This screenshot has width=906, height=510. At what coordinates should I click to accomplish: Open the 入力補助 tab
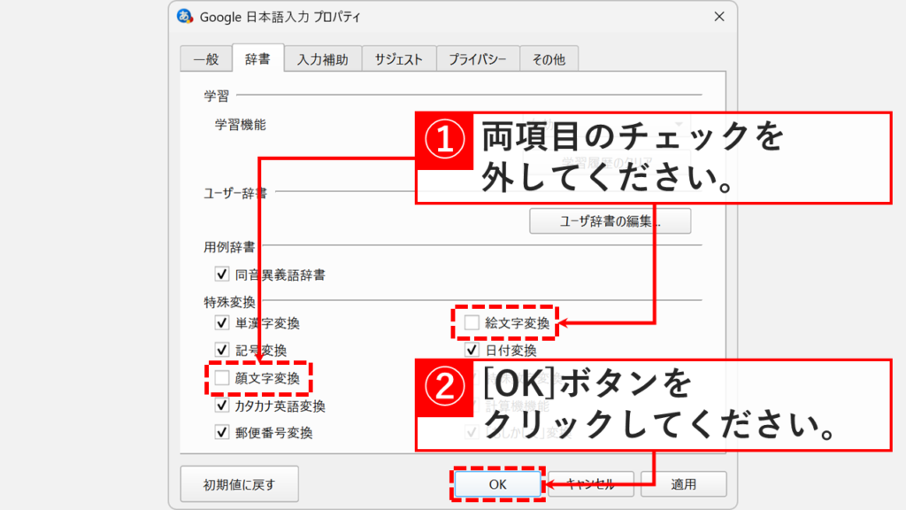tap(322, 59)
